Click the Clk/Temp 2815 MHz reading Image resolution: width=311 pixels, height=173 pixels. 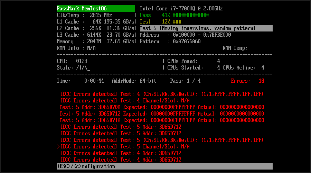point(85,15)
